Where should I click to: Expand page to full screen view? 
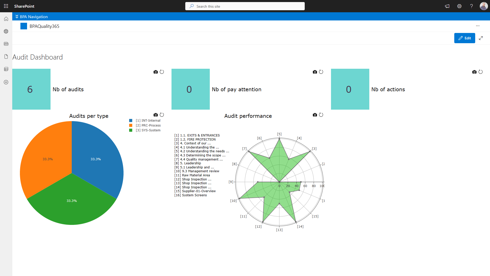[x=481, y=38]
